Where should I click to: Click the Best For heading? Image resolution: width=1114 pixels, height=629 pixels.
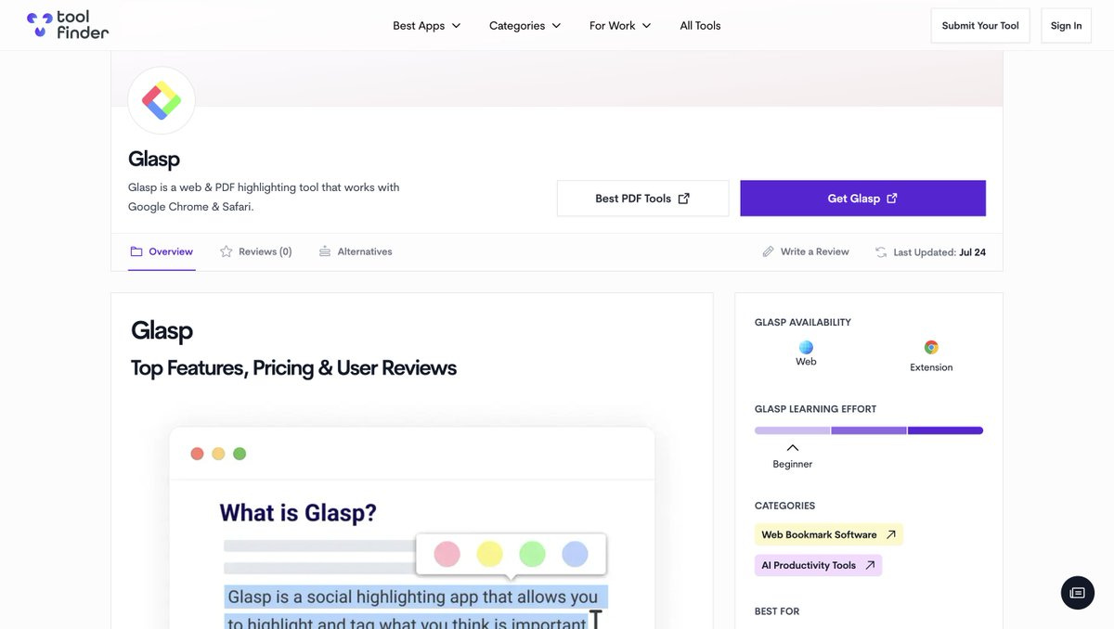coord(777,611)
